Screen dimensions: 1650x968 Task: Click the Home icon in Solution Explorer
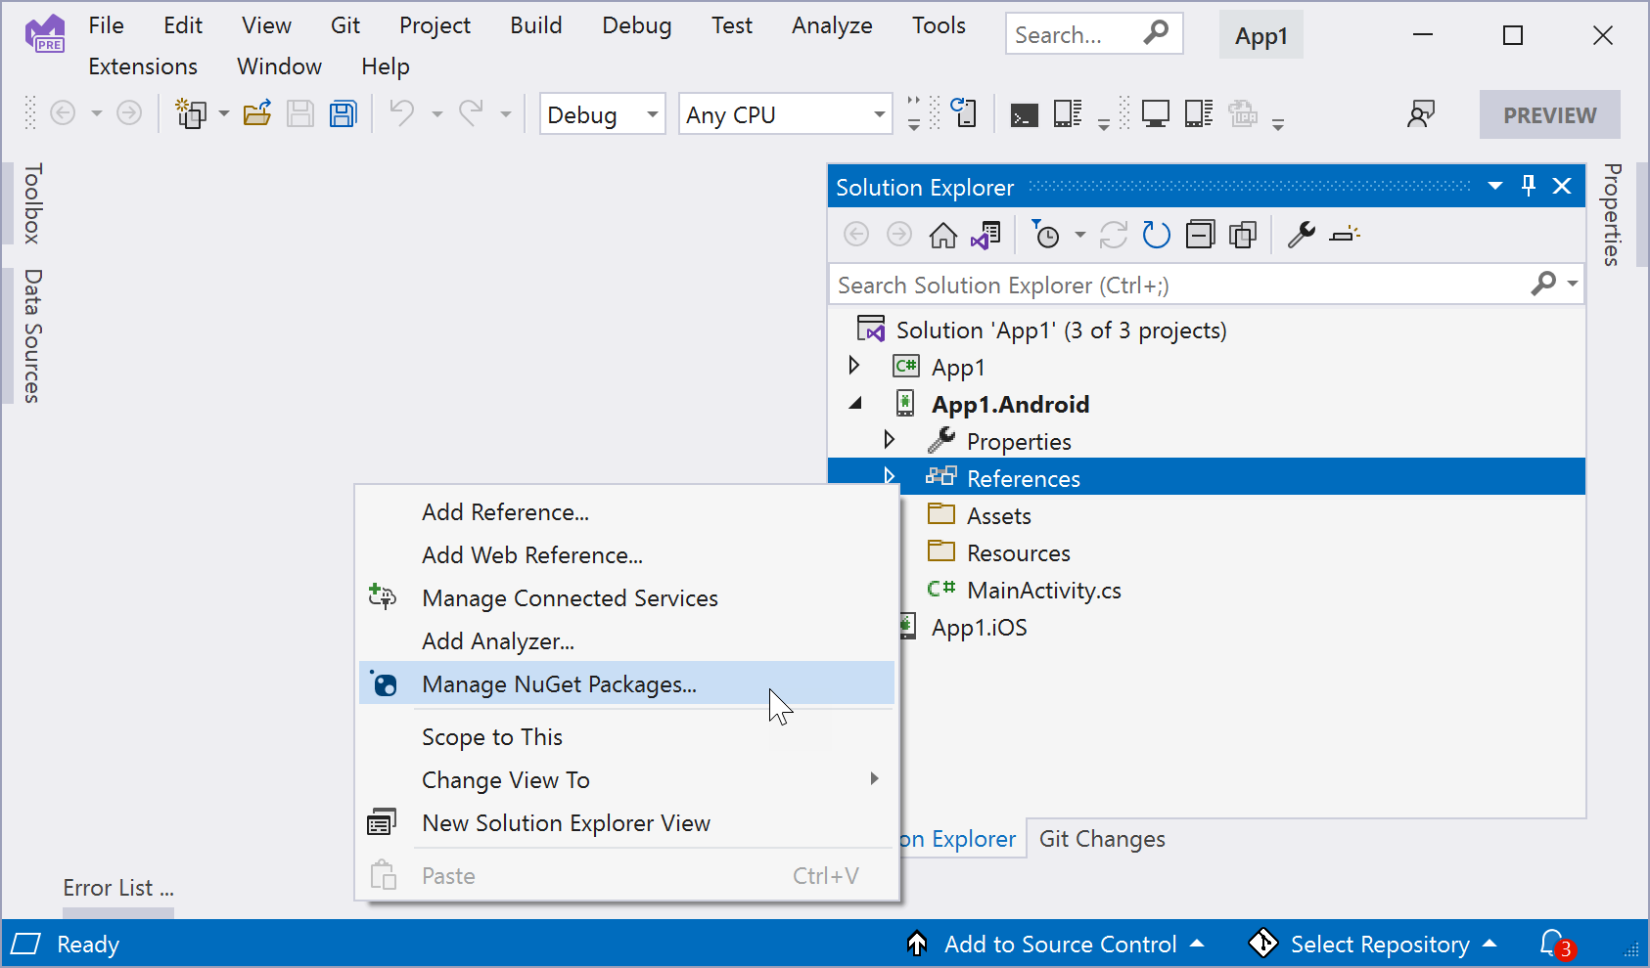[942, 236]
